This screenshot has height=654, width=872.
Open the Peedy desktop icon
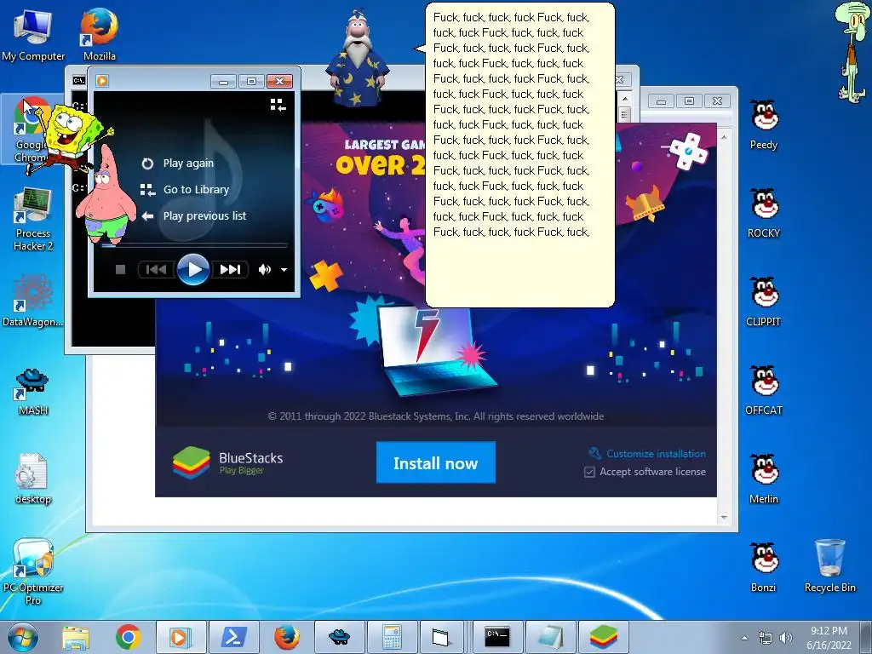(x=764, y=124)
